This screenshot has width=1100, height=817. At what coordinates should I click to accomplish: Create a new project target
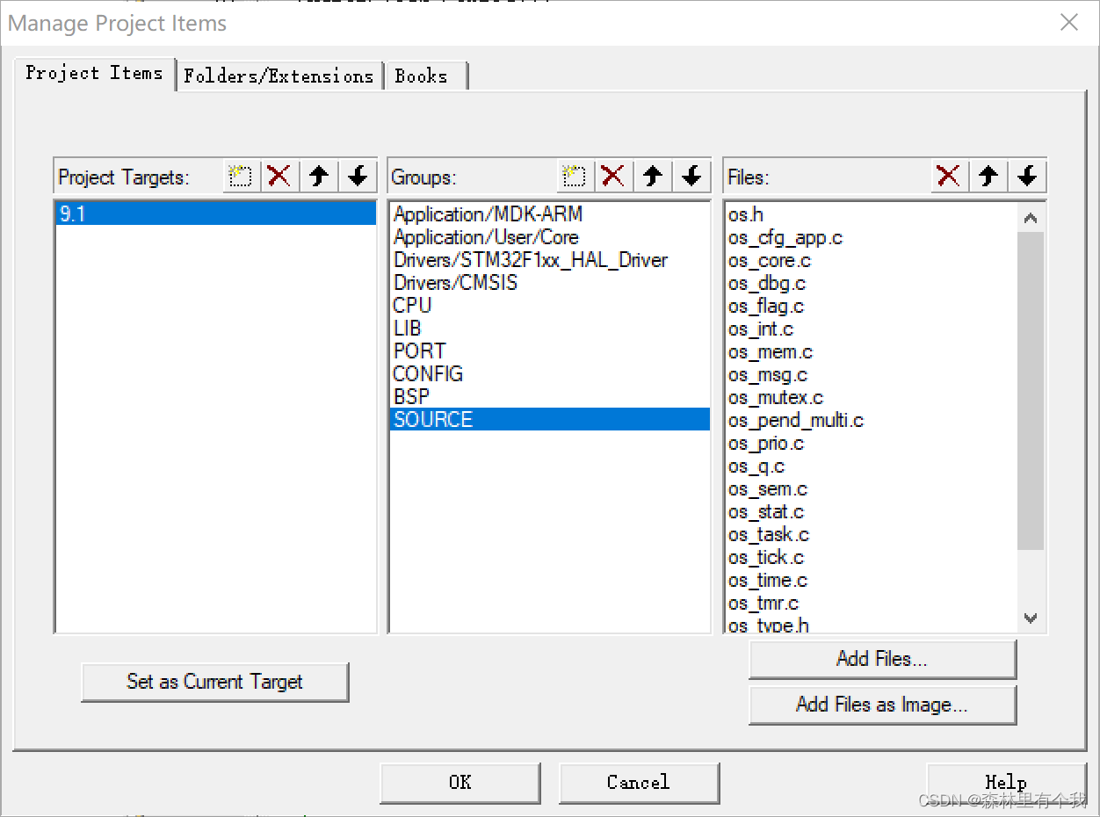tap(240, 176)
